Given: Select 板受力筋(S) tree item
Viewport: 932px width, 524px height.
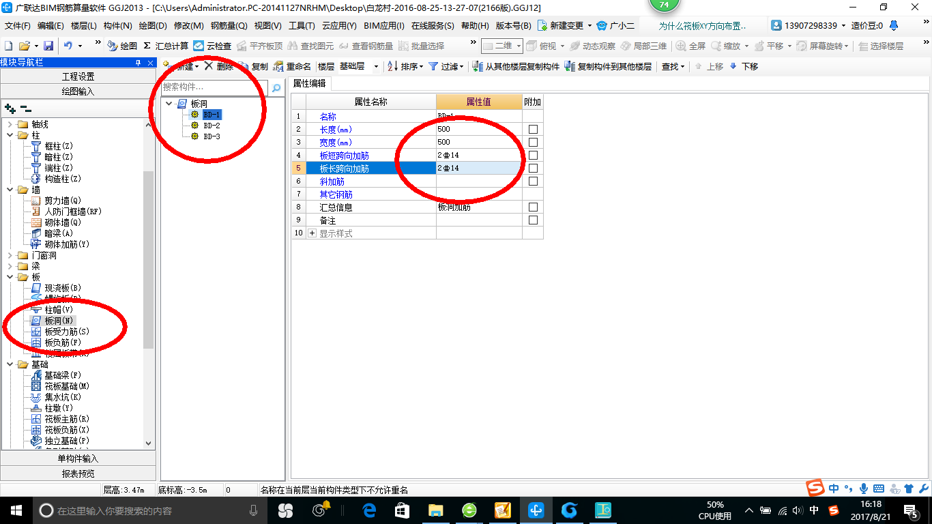Looking at the screenshot, I should click(67, 332).
